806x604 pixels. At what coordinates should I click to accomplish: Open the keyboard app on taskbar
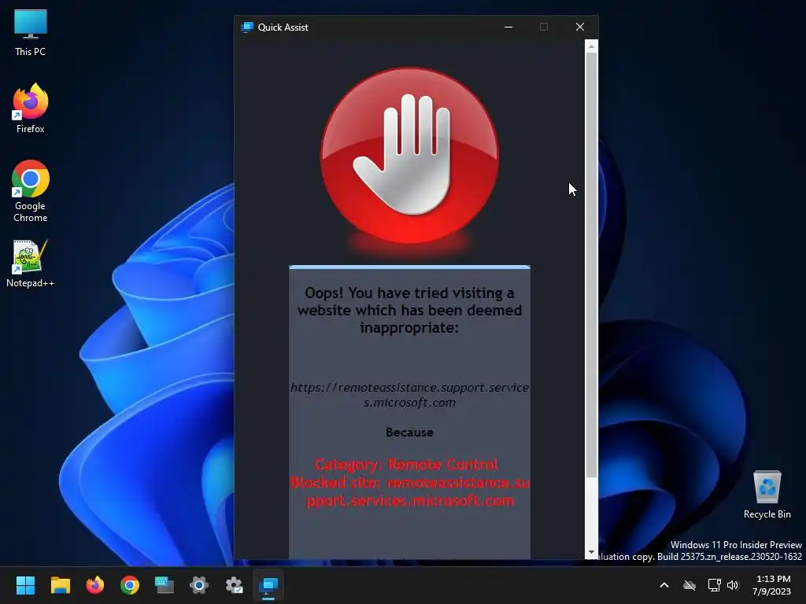point(165,585)
